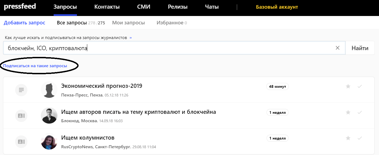This screenshot has height=155, width=379.
Task: Click contact card icon beside Ищем колумнистов
Action: pos(21,141)
